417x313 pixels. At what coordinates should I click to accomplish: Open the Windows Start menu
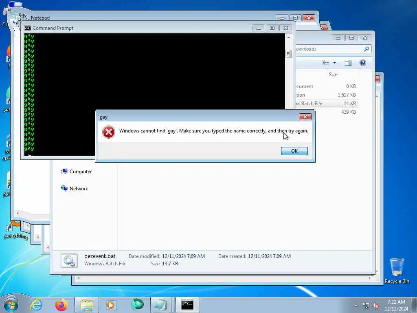[x=11, y=305]
